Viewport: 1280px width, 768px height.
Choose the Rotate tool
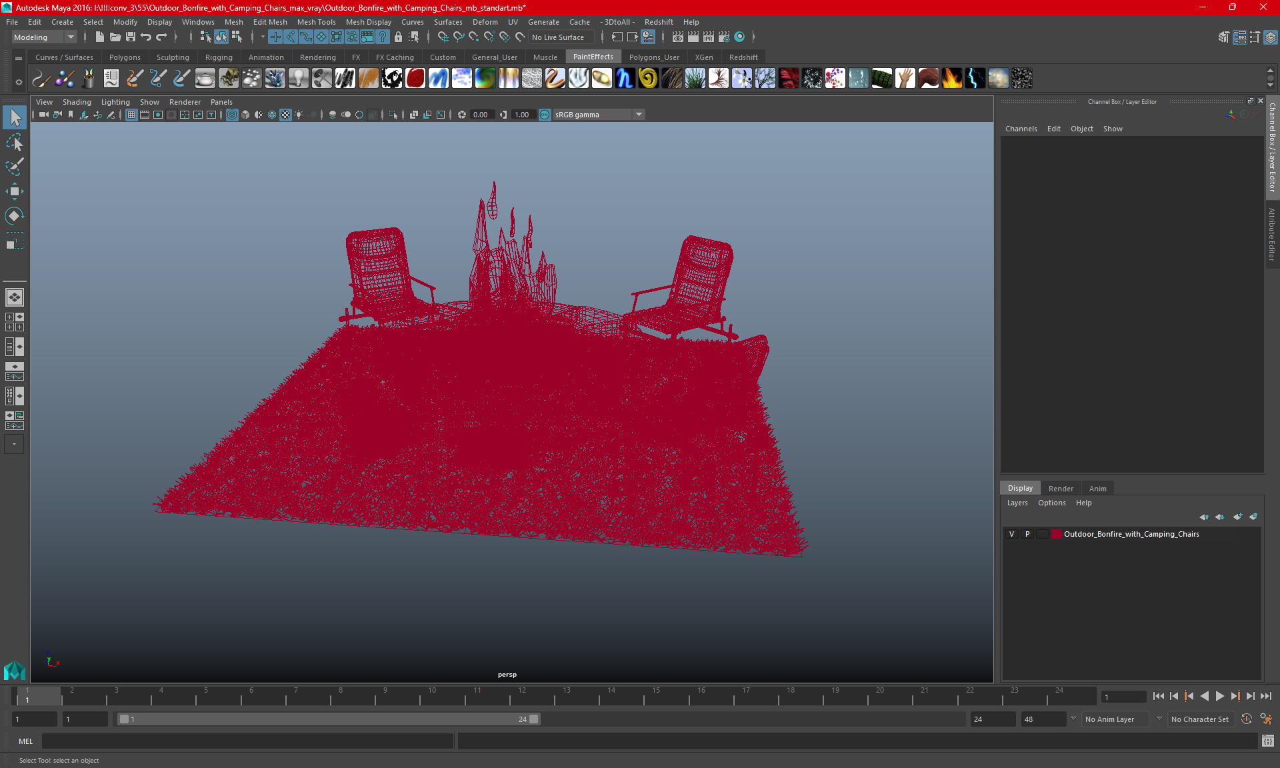click(14, 216)
